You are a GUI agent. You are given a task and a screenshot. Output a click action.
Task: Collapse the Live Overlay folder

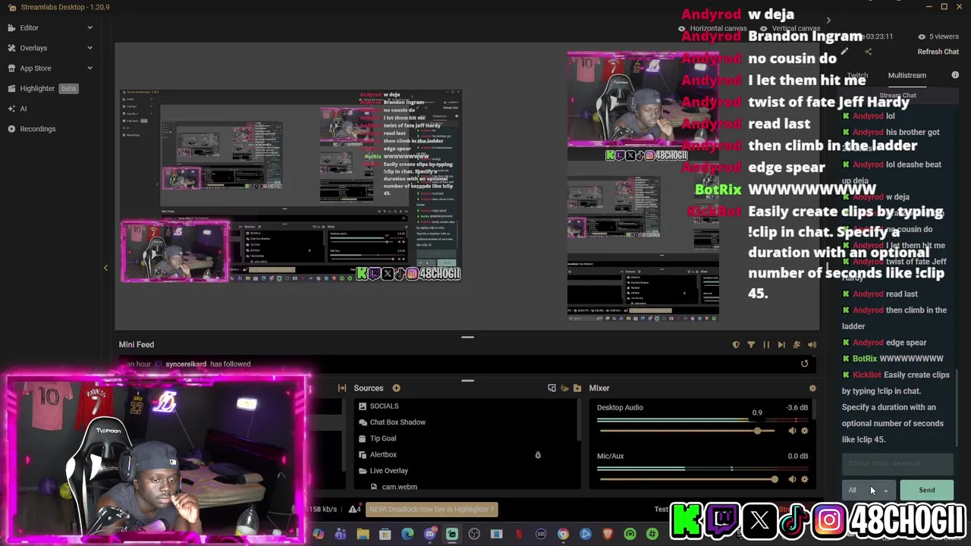click(363, 471)
